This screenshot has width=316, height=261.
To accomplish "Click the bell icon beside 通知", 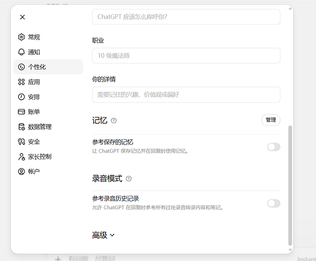I will pos(21,52).
